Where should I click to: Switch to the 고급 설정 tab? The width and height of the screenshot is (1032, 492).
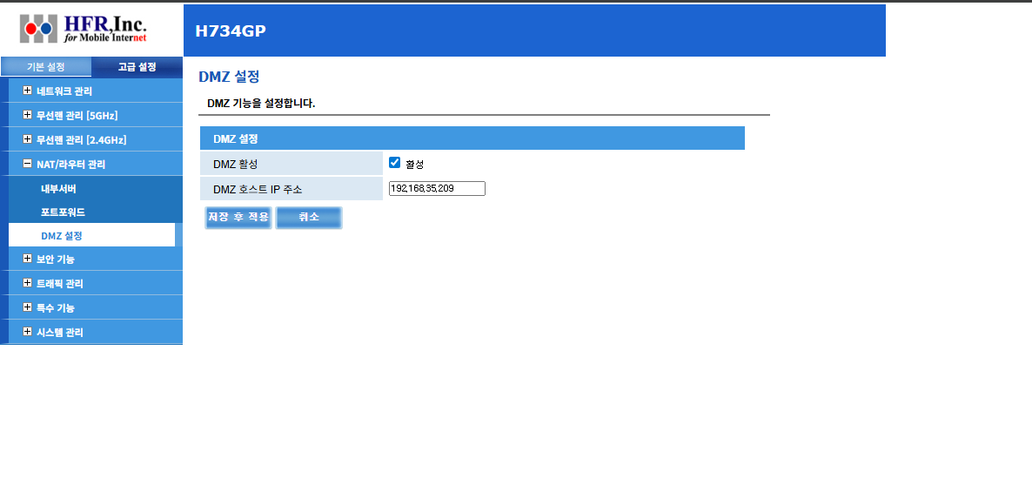click(x=137, y=67)
